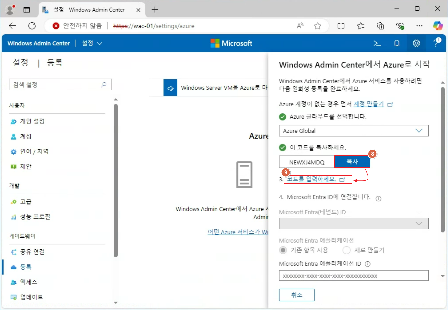Viewport: 448px width, 310px height.
Task: Open PowerShell console icon in header
Action: 377,43
